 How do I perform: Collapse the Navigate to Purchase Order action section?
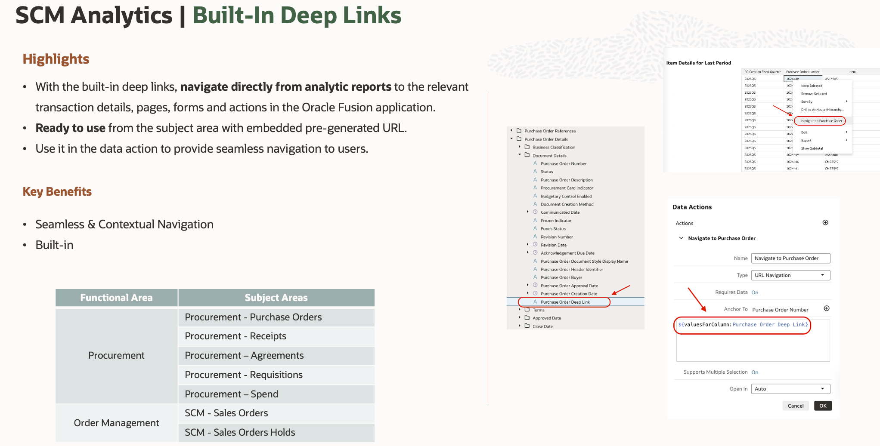[681, 238]
